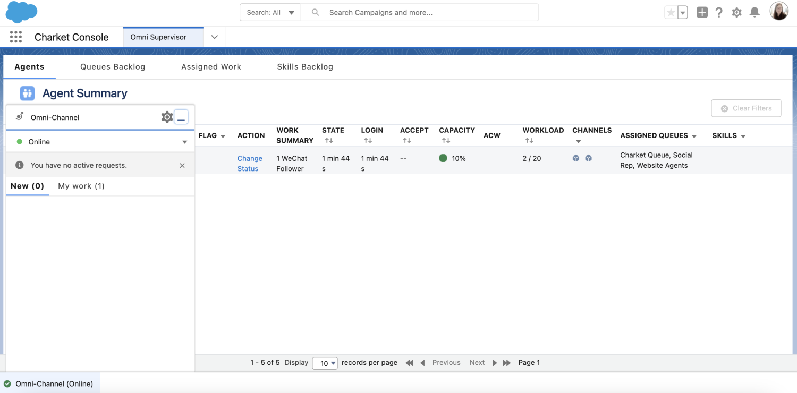Open Omni-Channel widget settings gear
The image size is (797, 393).
click(x=167, y=117)
